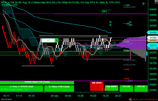Click the 16:00 time axis label
Screen dimensions: 158x101
pyautogui.click(x=93, y=96)
